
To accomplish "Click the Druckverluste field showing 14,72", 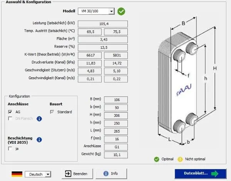I will [116, 63].
